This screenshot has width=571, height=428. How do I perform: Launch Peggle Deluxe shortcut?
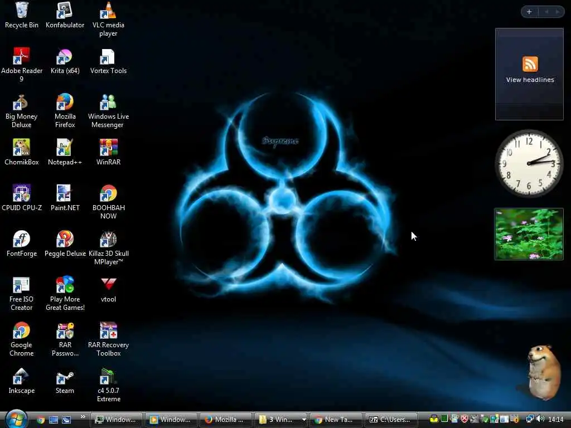(65, 244)
